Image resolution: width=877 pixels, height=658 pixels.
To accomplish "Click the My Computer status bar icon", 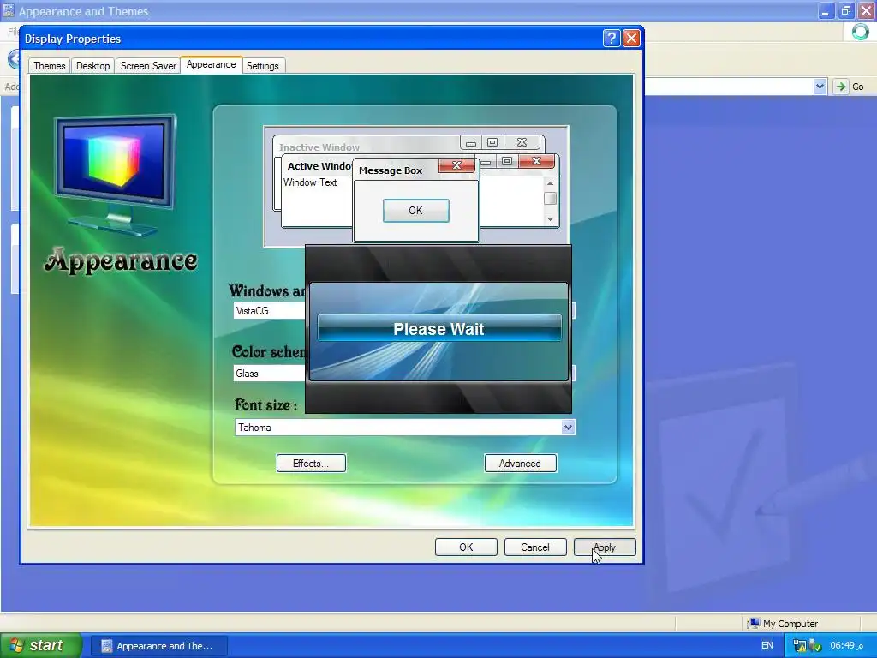I will pos(754,624).
